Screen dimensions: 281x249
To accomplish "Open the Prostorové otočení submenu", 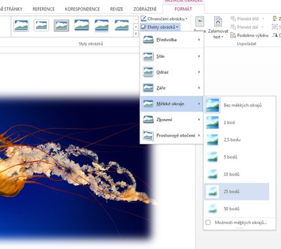I will pyautogui.click(x=172, y=135).
